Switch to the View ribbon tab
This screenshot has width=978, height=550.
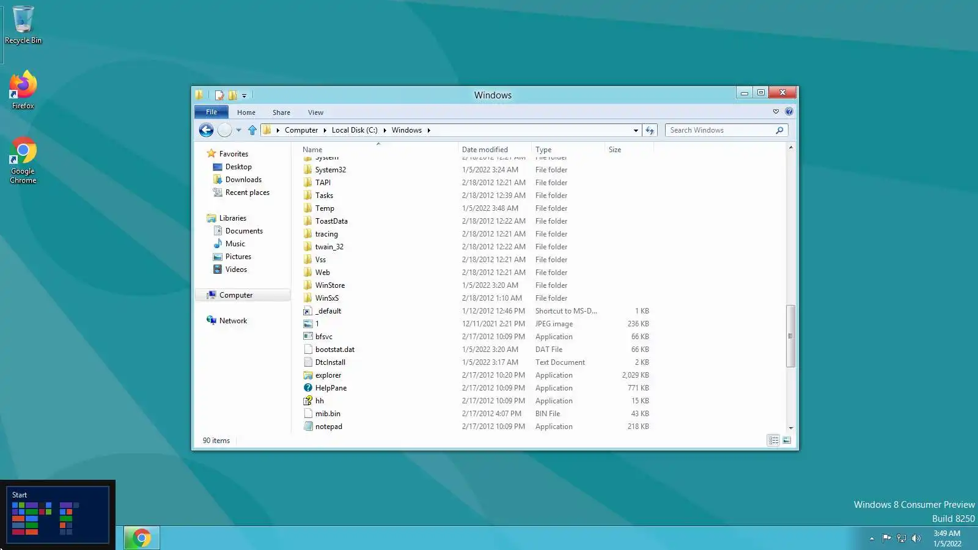pos(315,112)
